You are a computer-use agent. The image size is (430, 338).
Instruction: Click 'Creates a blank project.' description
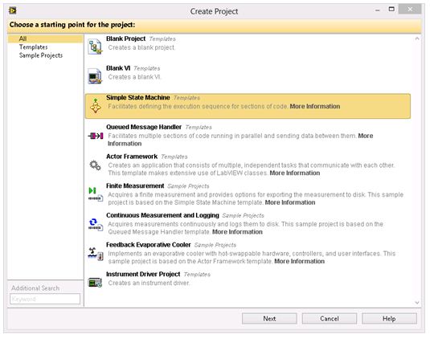[141, 47]
